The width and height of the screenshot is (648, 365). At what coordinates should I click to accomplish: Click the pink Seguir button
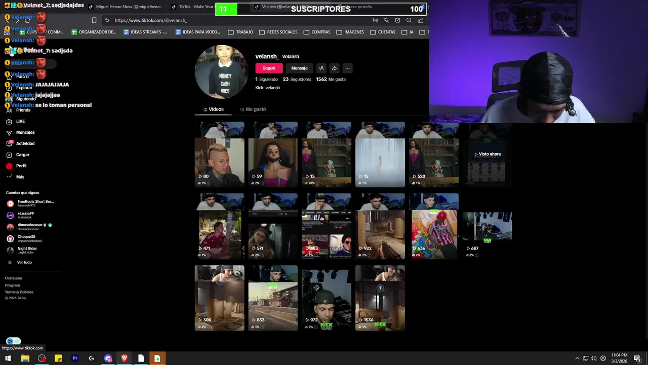tap(269, 68)
